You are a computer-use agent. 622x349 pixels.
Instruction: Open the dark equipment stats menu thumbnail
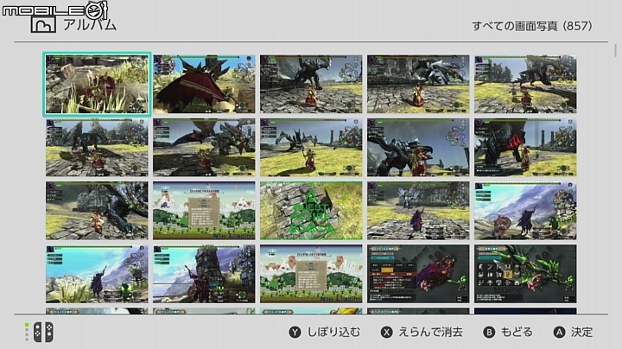(418, 274)
